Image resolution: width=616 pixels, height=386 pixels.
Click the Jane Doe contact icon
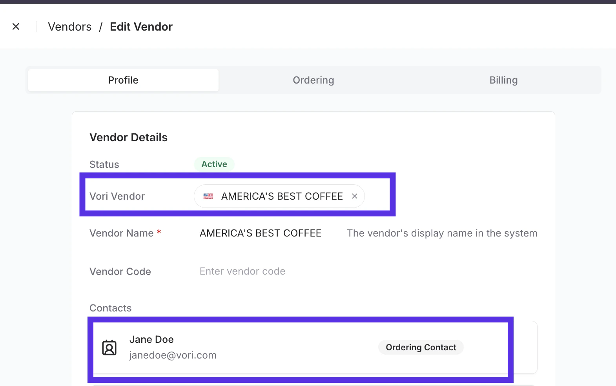pyautogui.click(x=109, y=348)
